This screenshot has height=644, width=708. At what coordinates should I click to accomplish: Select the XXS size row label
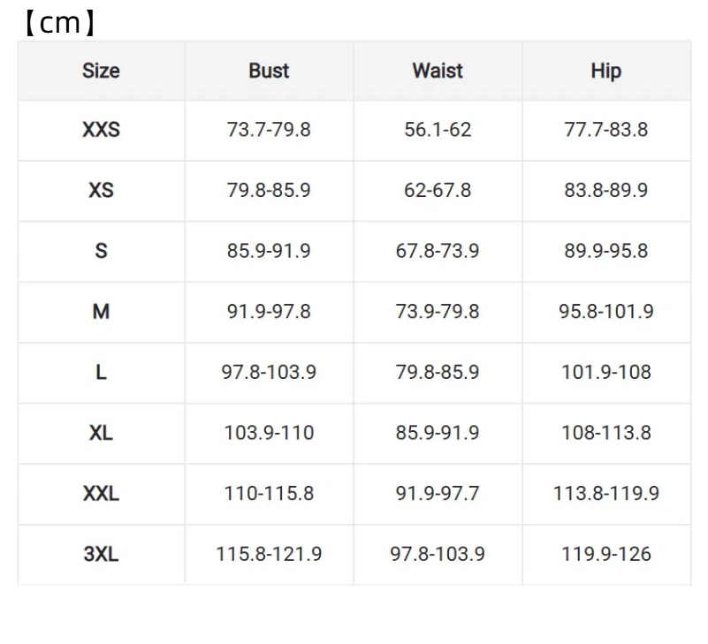point(101,130)
